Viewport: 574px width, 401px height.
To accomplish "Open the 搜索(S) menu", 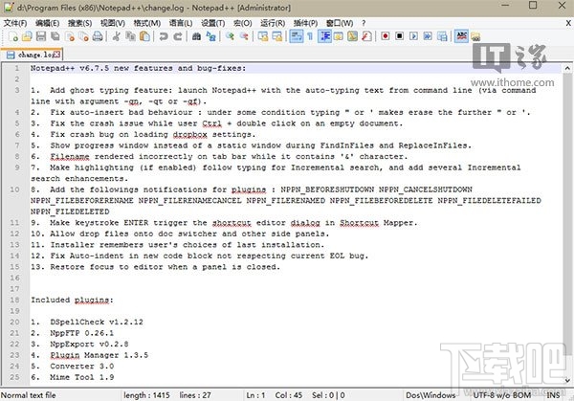I will tap(79, 23).
